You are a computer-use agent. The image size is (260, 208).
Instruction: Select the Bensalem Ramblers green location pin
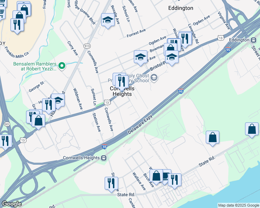click(x=62, y=66)
